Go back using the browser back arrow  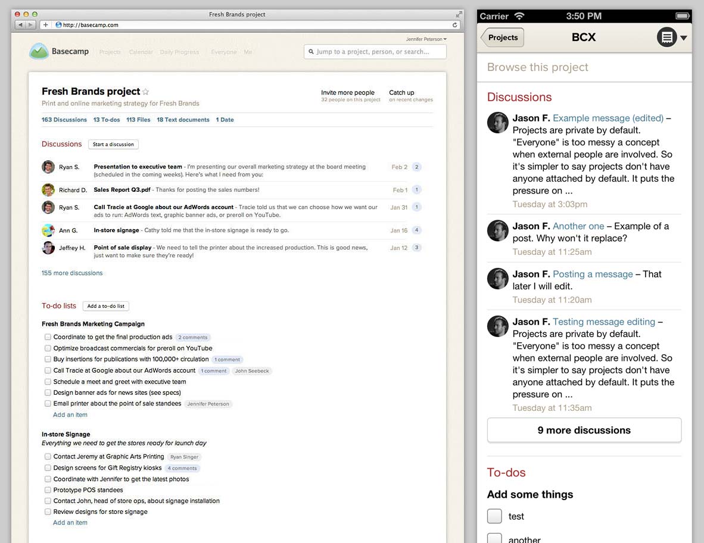pos(20,24)
